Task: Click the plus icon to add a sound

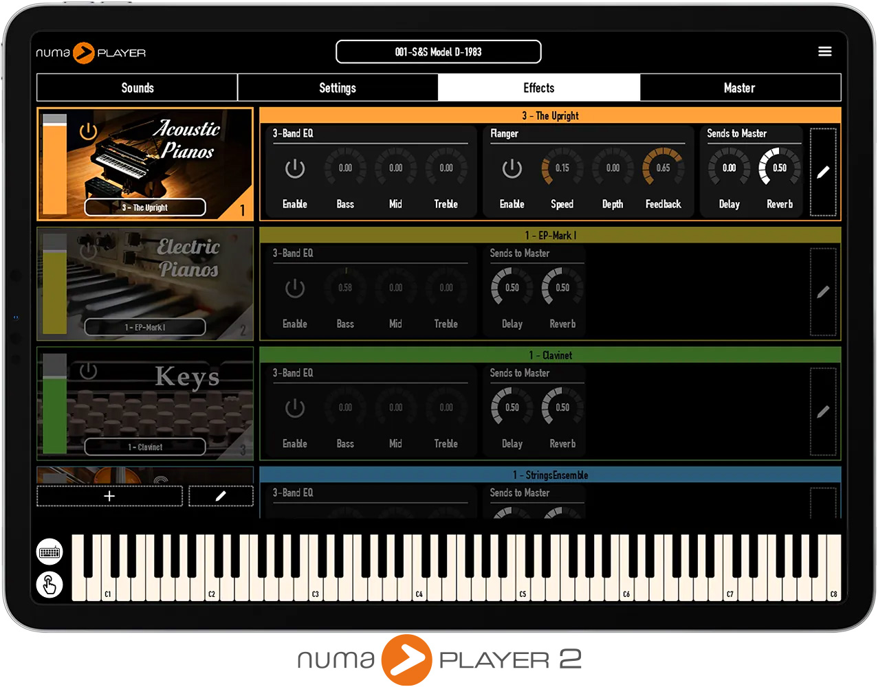Action: click(109, 496)
